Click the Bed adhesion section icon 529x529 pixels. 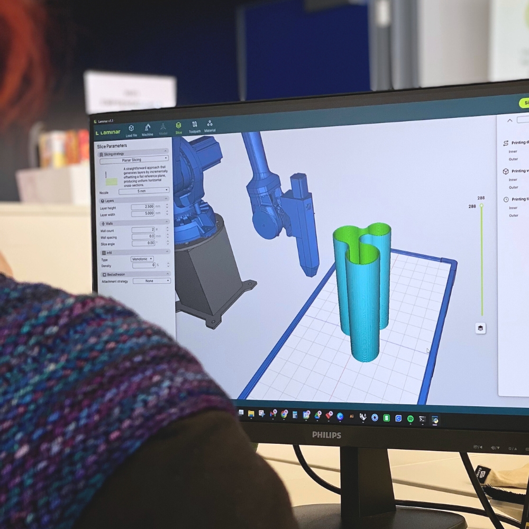click(x=104, y=275)
